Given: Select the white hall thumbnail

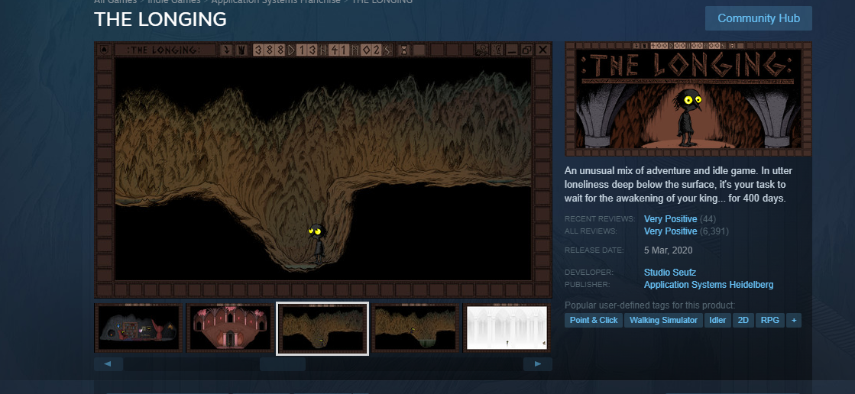Looking at the screenshot, I should [507, 328].
